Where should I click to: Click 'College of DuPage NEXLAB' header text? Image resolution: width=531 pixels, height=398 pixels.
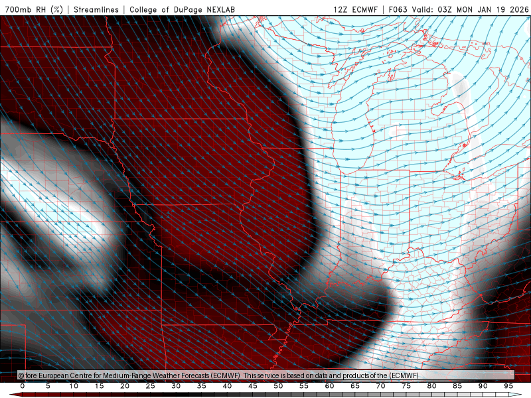click(x=182, y=9)
